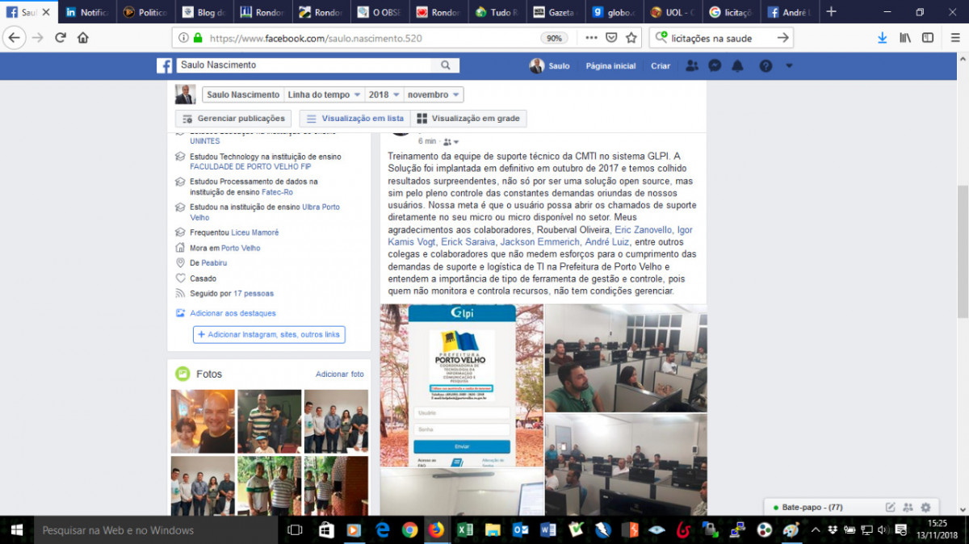This screenshot has height=544, width=969.
Task: Bookmark this page with the star icon
Action: (631, 38)
